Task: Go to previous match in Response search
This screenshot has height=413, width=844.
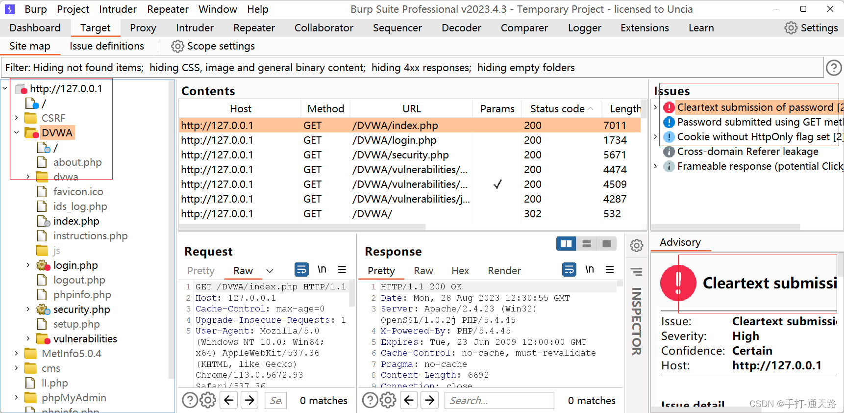Action: [x=409, y=400]
